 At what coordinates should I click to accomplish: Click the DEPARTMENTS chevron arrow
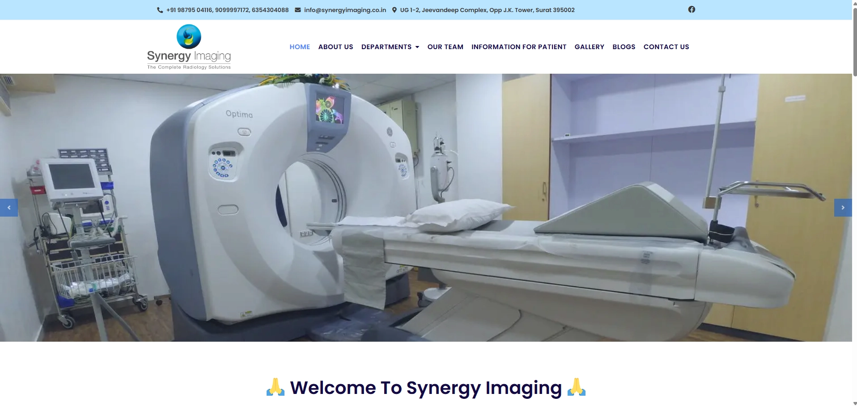click(417, 47)
